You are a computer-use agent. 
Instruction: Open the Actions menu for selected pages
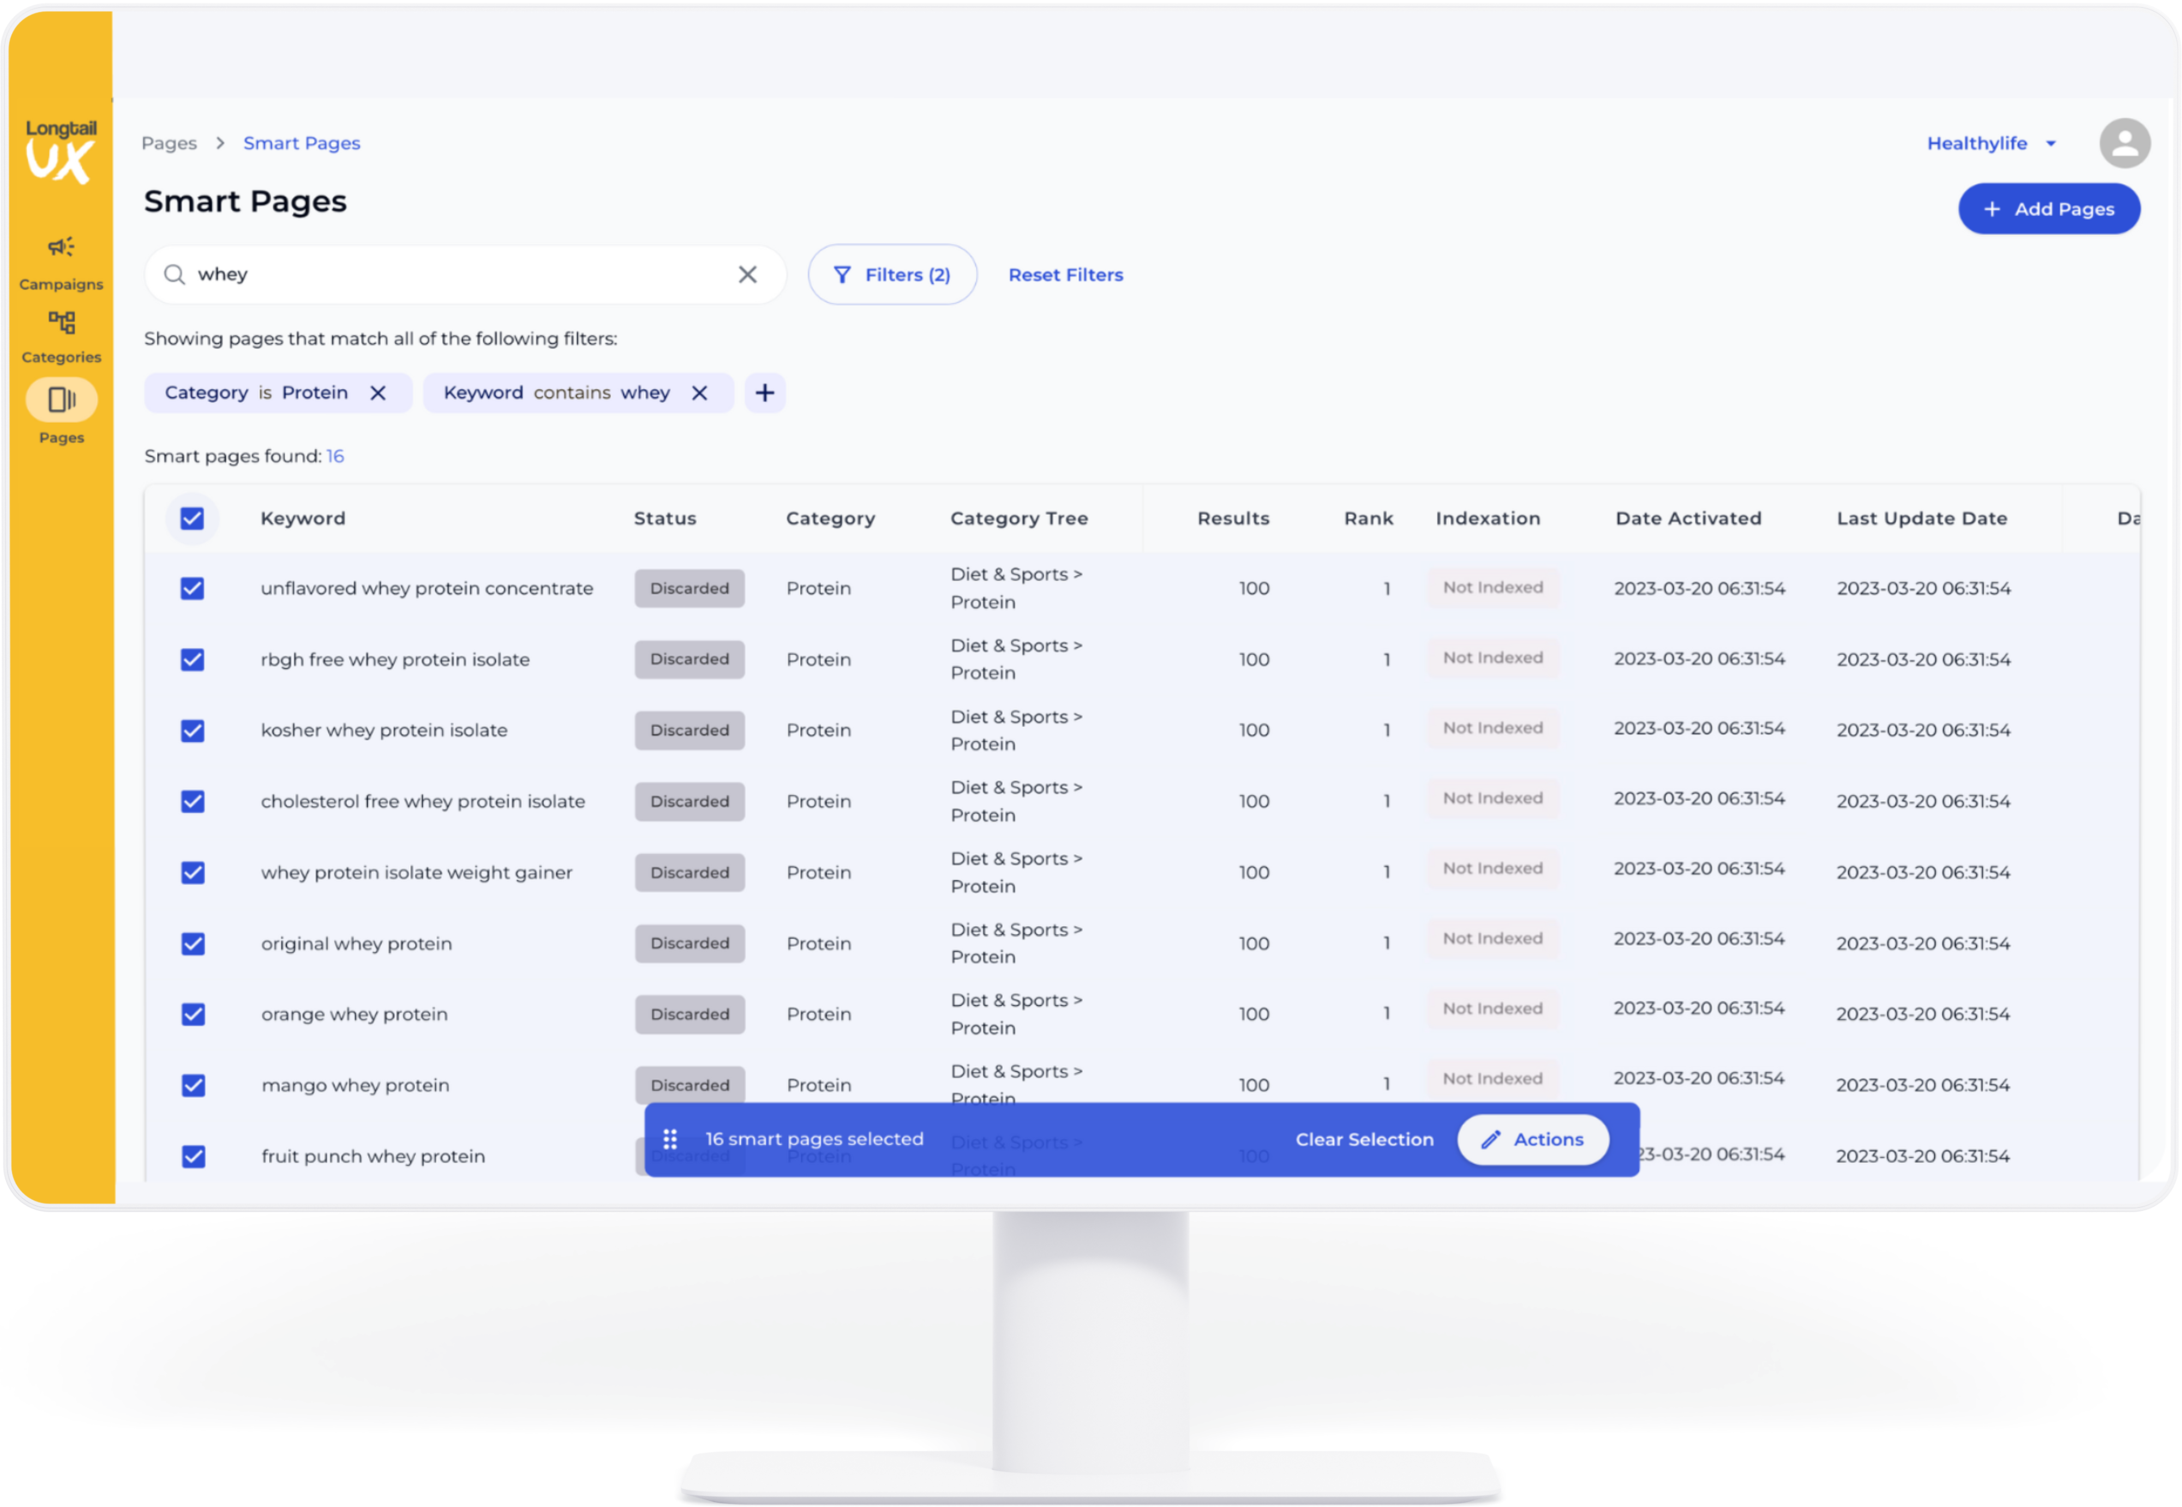(1532, 1140)
